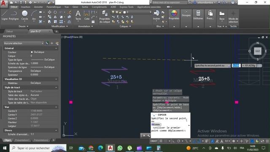
Task: Expand the Calques panel dropdown
Action: pos(125,26)
